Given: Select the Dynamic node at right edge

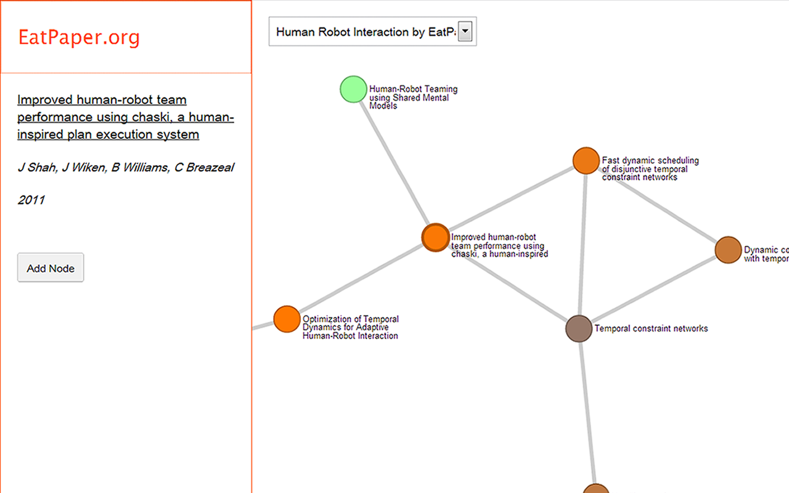Looking at the screenshot, I should click(729, 250).
